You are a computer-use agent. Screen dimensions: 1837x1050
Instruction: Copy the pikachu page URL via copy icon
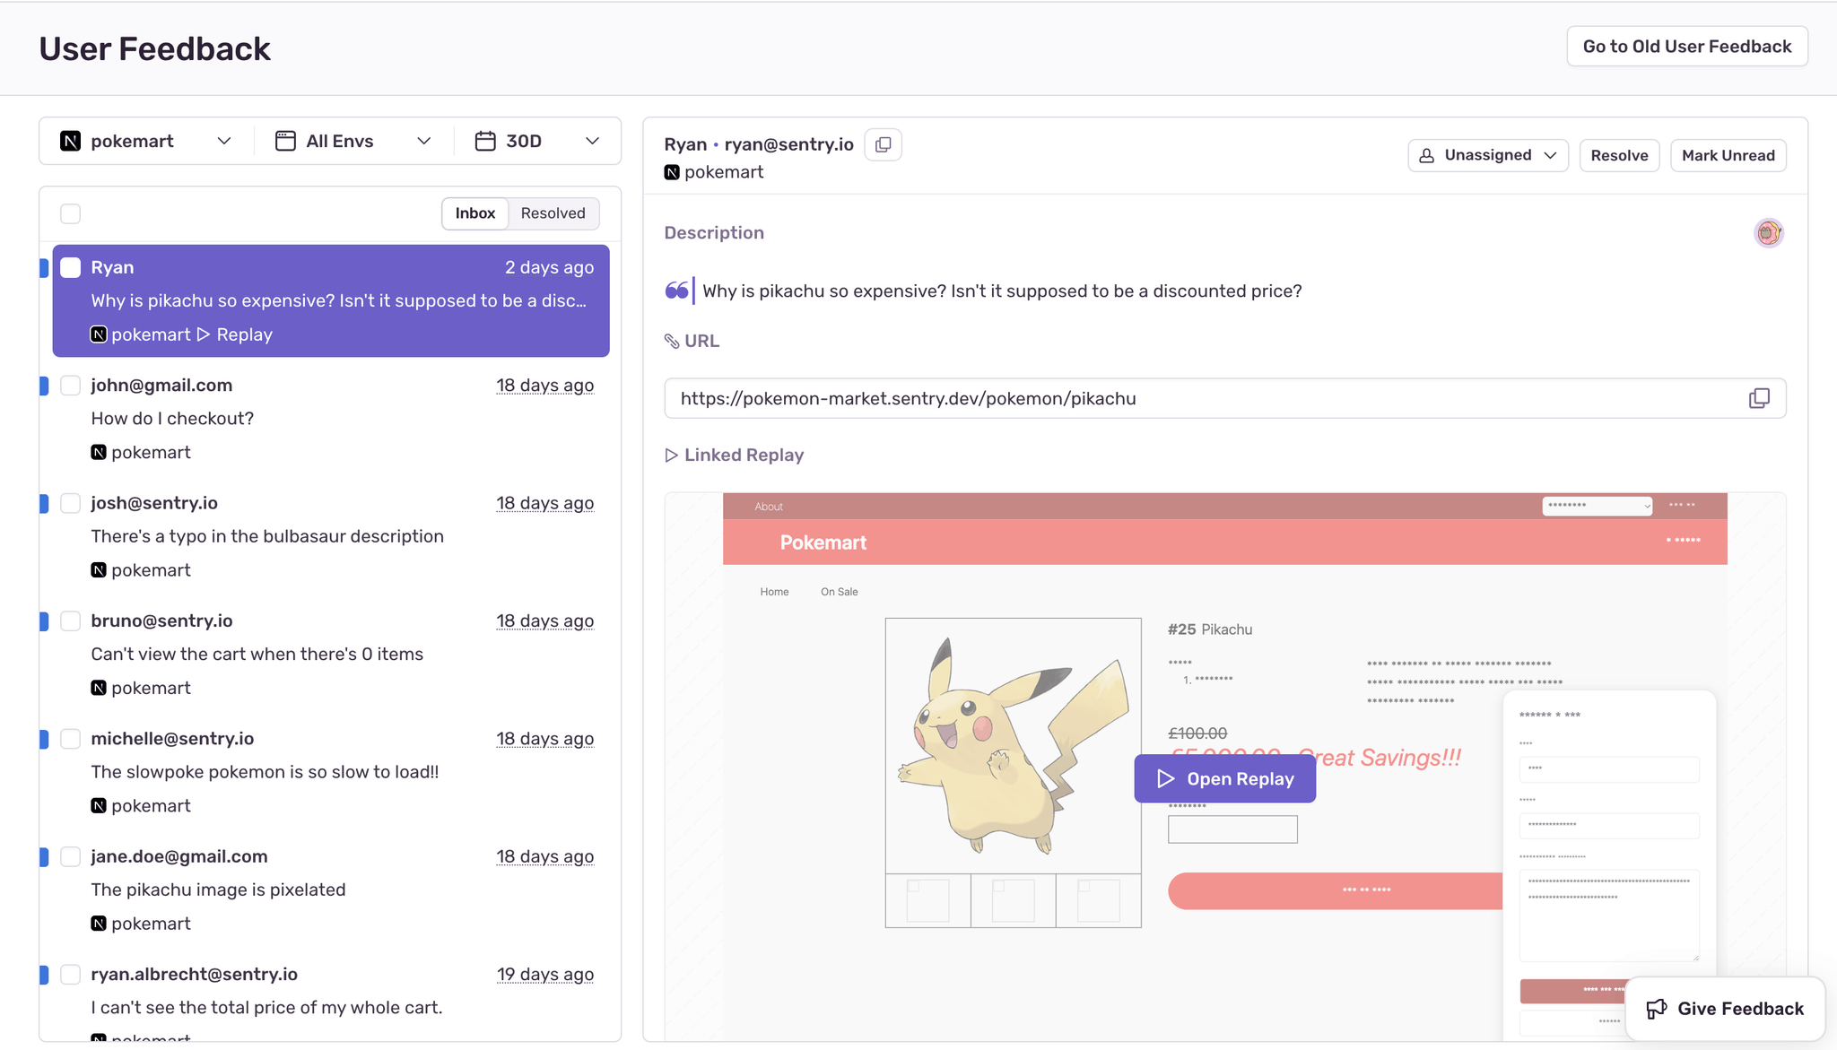[1760, 397]
